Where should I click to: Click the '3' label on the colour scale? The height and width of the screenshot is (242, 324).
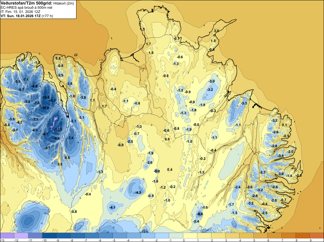[226, 240]
